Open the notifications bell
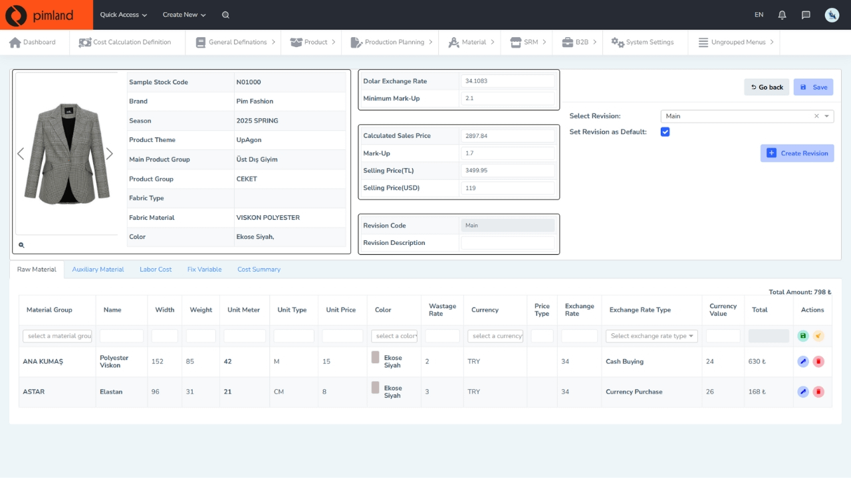The height and width of the screenshot is (478, 851). (x=782, y=15)
